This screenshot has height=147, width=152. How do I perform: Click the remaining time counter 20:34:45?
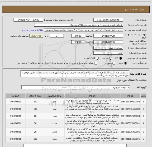click(x=36, y=36)
